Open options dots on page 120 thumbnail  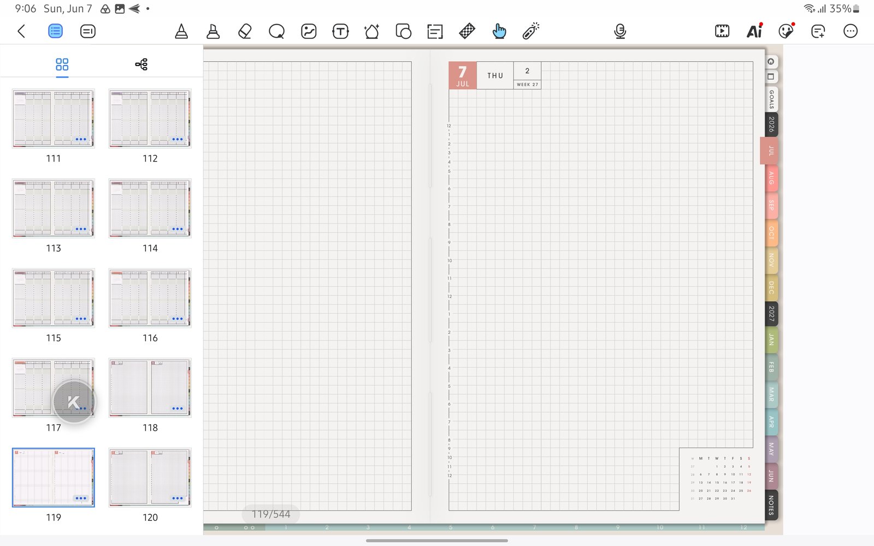pos(178,498)
